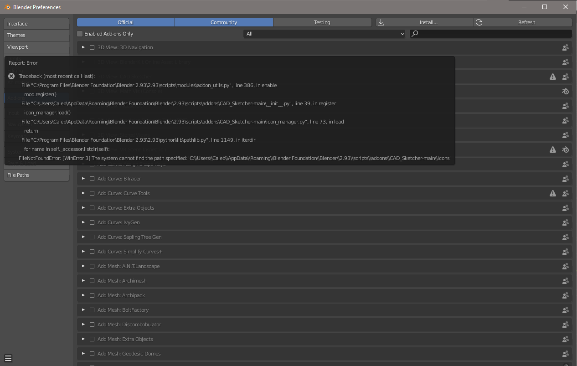Viewport: 577px width, 366px height.
Task: Click the FileNotFoundError message line
Action: pos(235,158)
